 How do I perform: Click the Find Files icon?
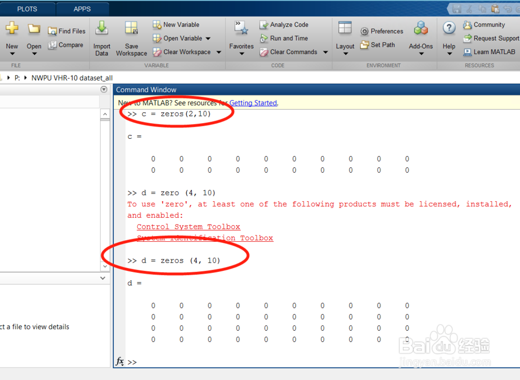[x=53, y=31]
